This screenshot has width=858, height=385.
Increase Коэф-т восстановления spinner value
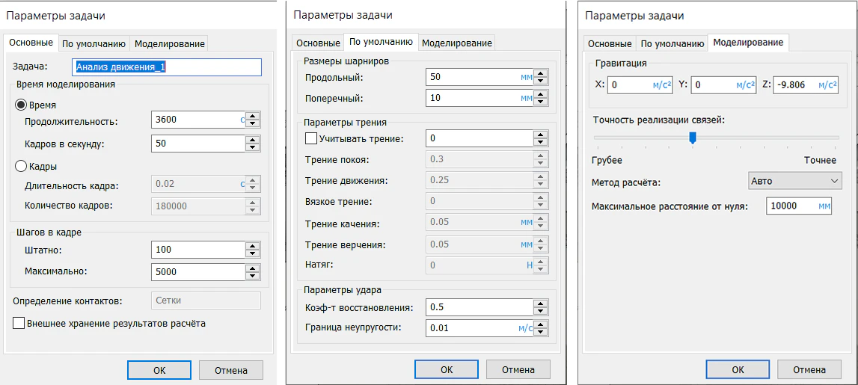point(541,303)
